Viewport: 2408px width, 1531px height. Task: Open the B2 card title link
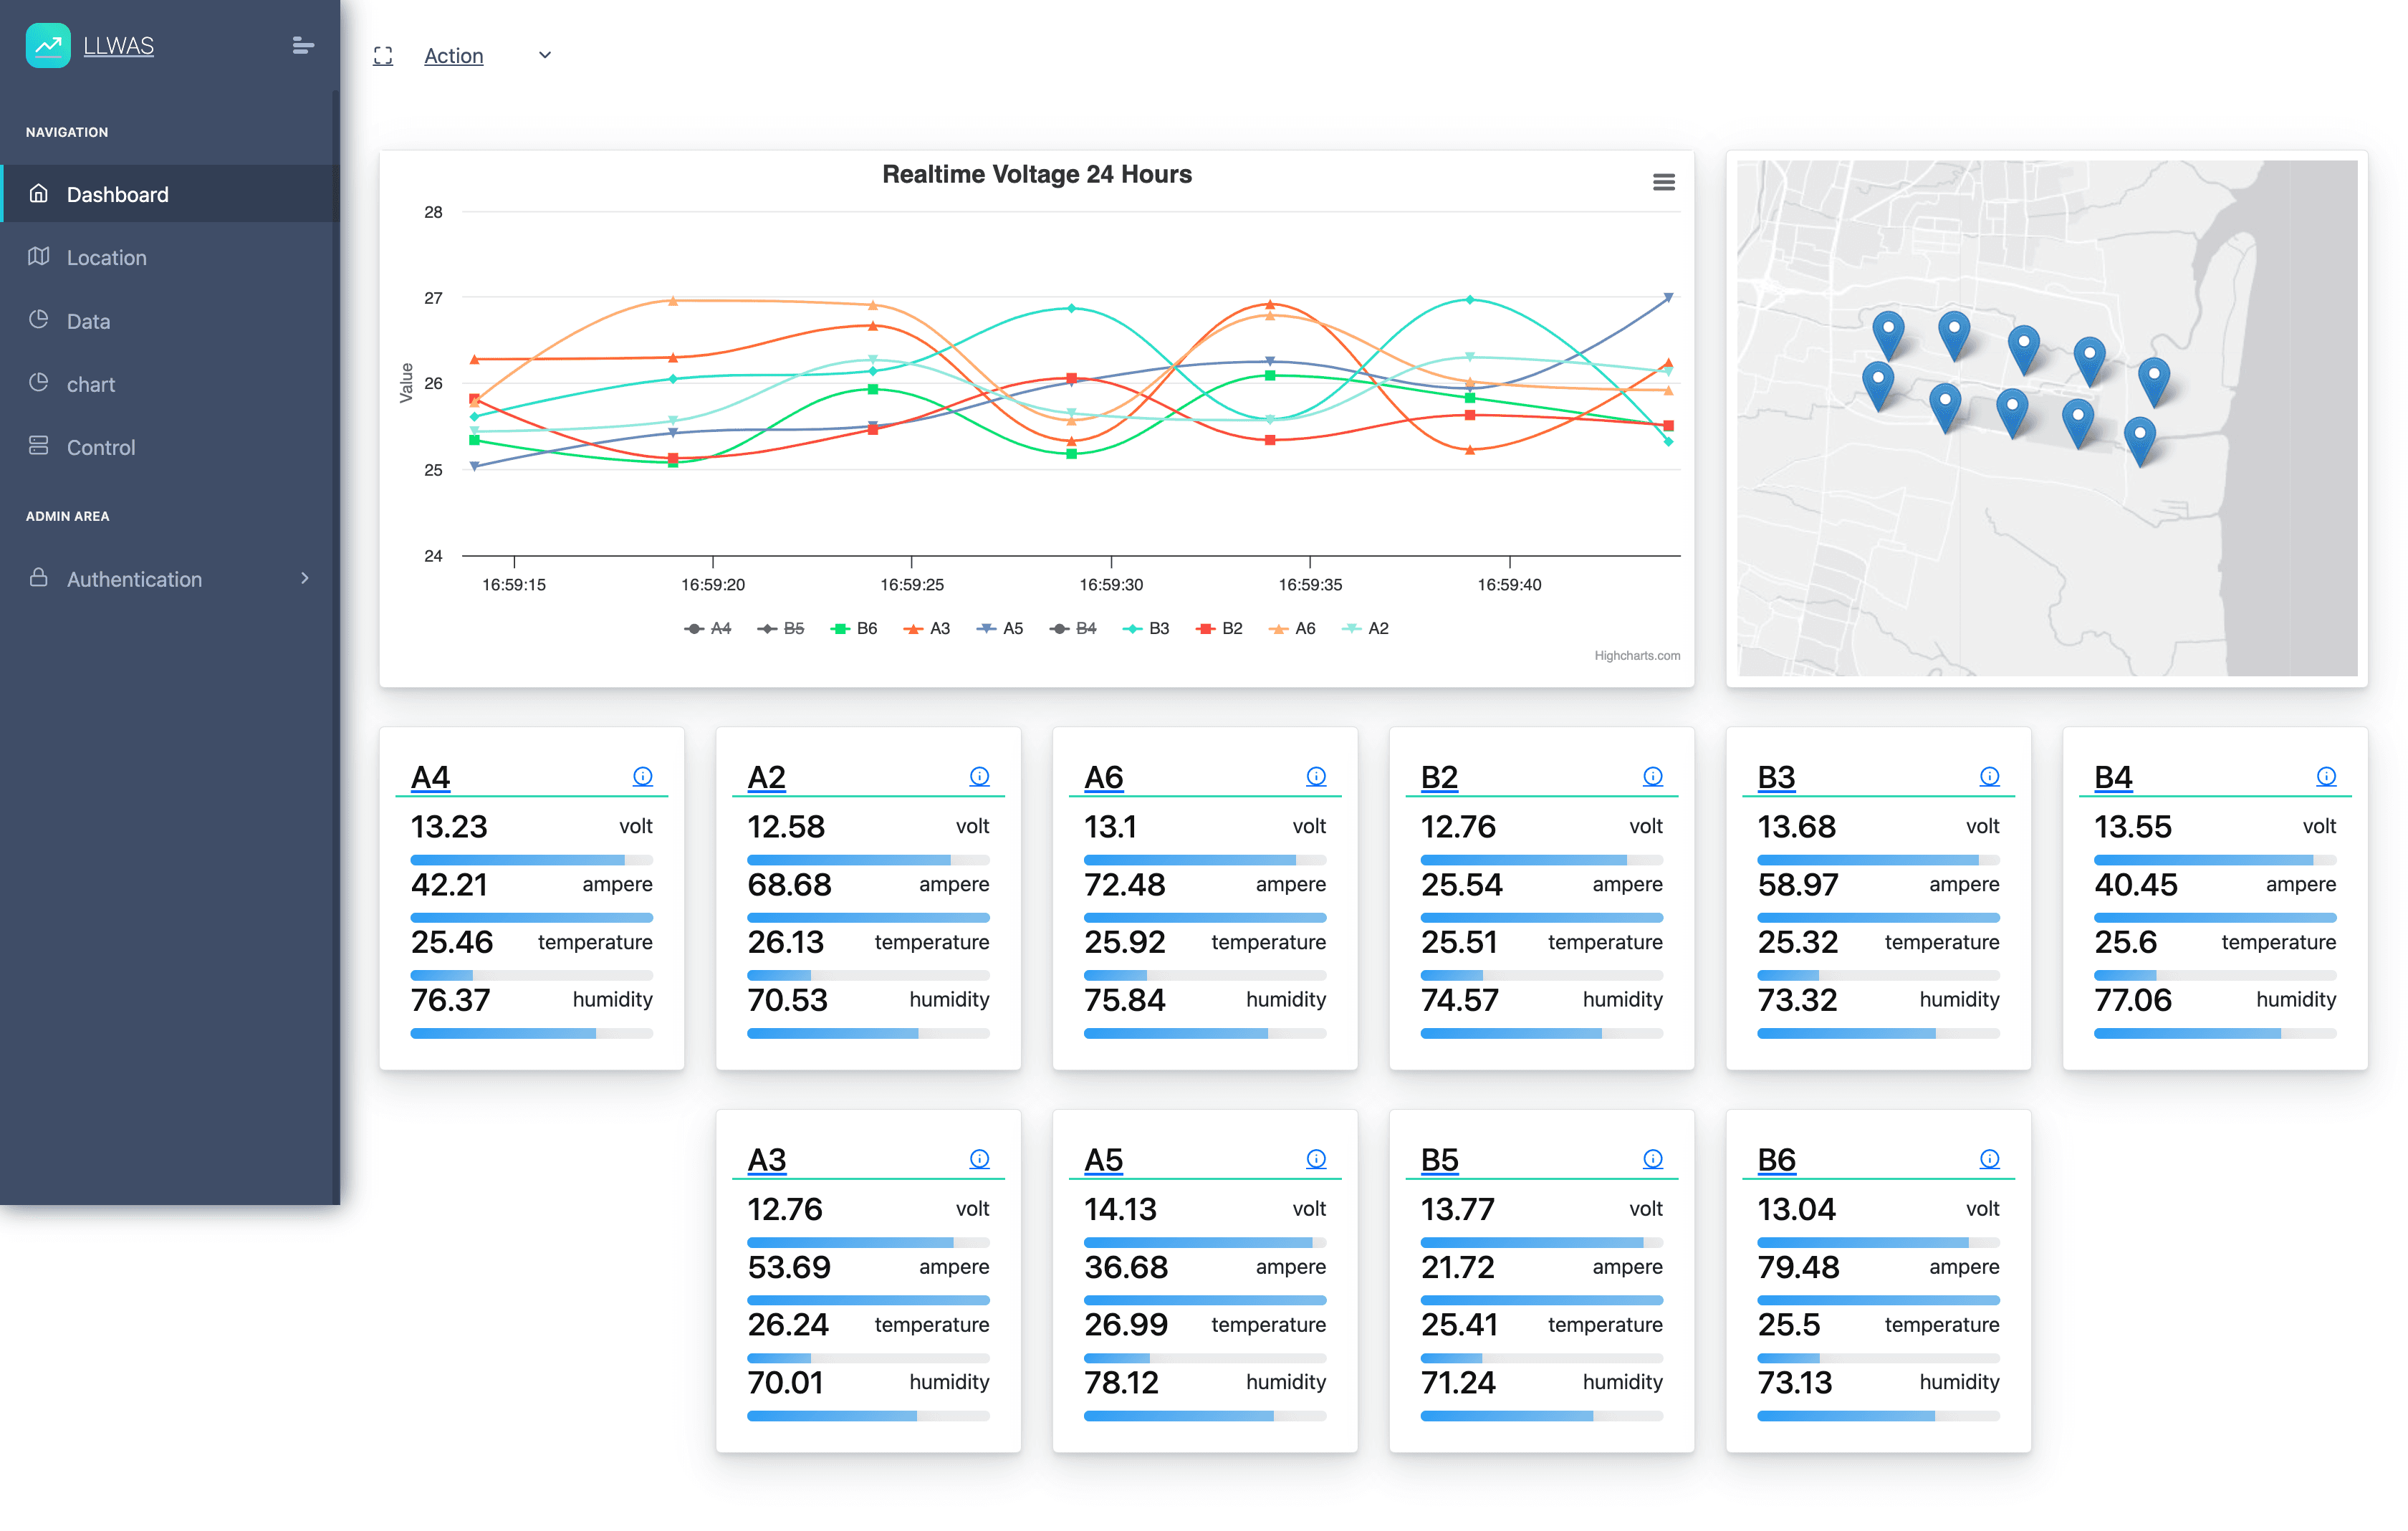coord(1439,777)
